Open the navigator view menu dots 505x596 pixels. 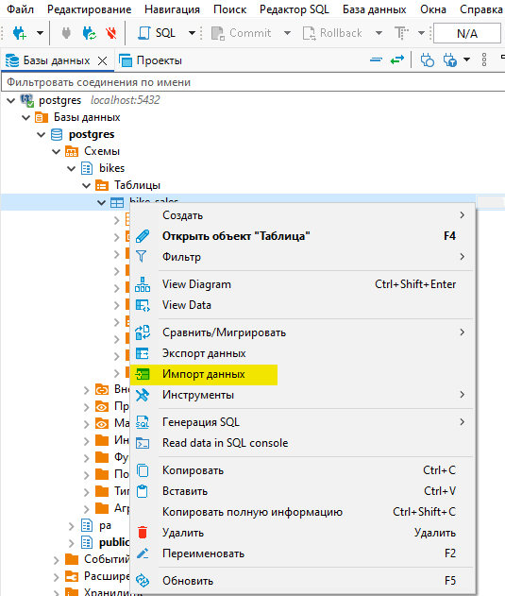484,60
